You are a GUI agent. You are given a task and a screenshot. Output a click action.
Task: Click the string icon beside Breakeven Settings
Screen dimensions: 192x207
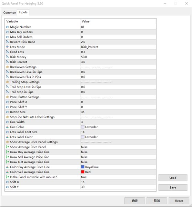pyautogui.click(x=7, y=67)
